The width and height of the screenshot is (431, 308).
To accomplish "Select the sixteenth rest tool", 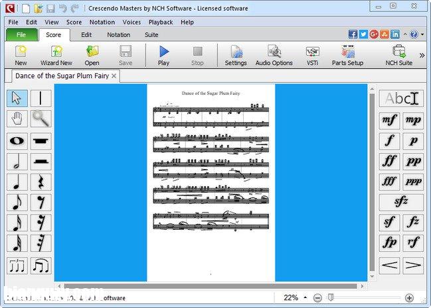I will [x=41, y=223].
